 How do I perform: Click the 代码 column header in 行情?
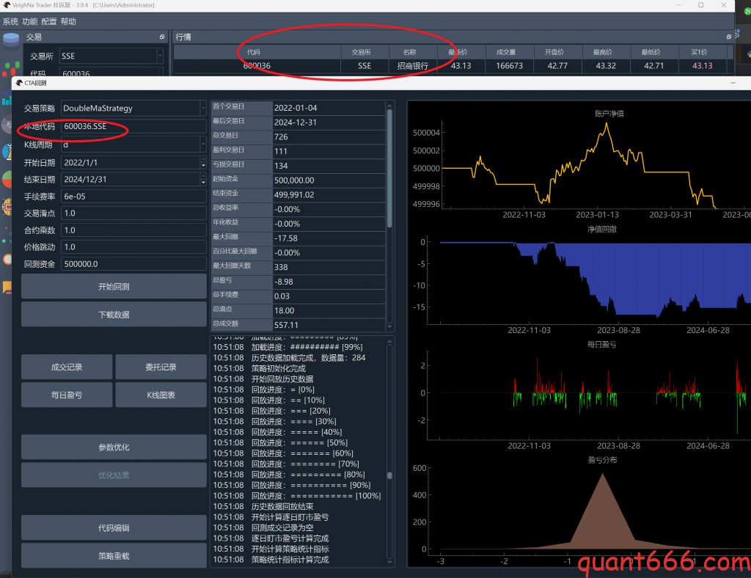[257, 52]
